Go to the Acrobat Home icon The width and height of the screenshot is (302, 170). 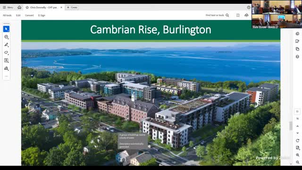pyautogui.click(x=19, y=8)
